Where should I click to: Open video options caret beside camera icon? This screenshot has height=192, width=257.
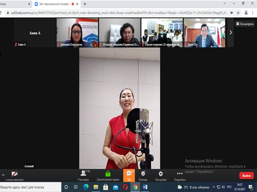(x=3, y=175)
